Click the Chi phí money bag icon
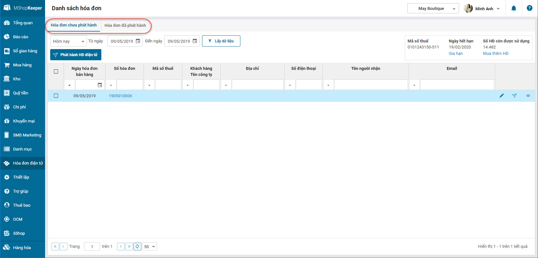Screen dimensions: 538x258 click(7, 107)
